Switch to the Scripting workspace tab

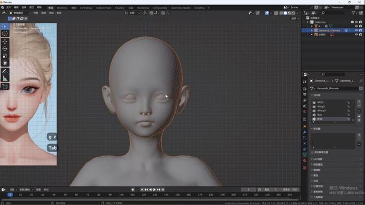[199, 8]
